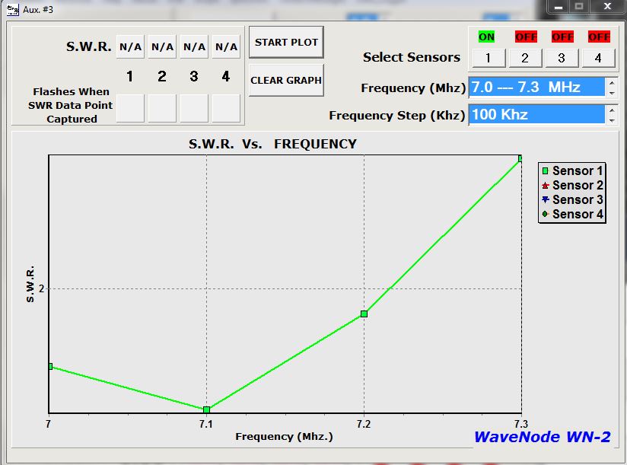The image size is (627, 465).
Task: Click the data point at 7.2 MHz
Action: (x=364, y=314)
